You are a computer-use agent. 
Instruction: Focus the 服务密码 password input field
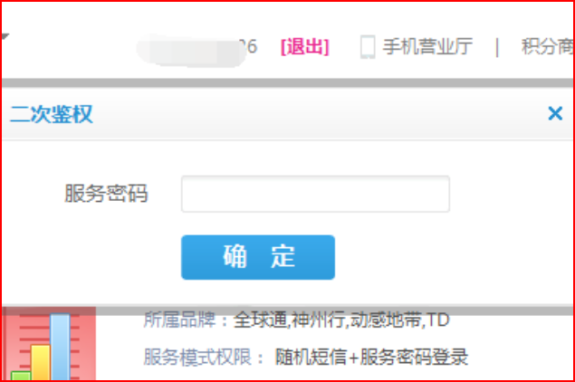315,194
